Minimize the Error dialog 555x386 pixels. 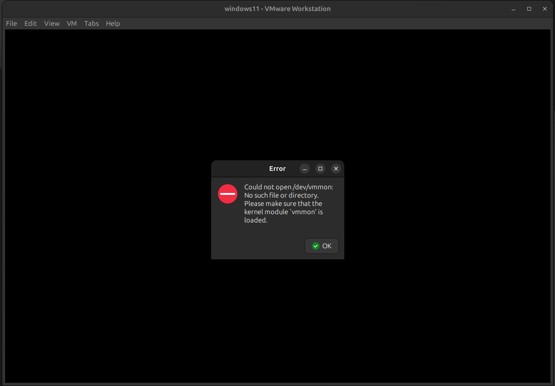click(x=305, y=169)
